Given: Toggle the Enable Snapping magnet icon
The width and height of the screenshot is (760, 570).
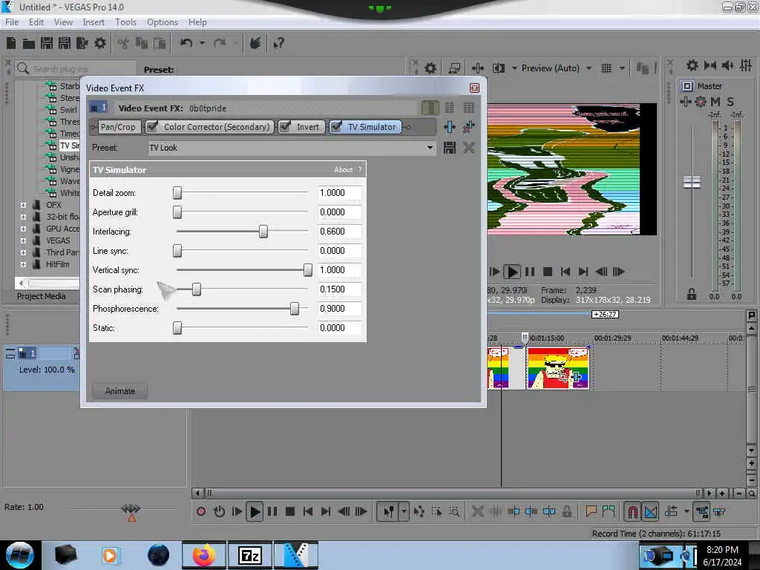Looking at the screenshot, I should click(632, 511).
